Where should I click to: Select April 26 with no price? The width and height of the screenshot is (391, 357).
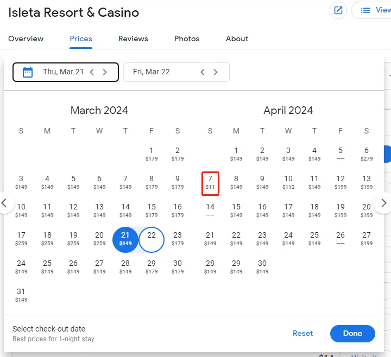340,238
